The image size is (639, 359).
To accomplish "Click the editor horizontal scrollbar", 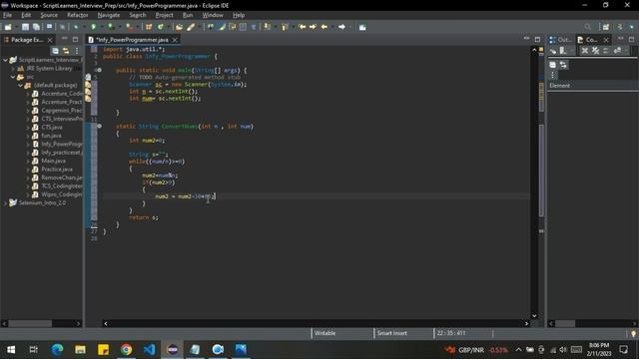I will point(317,323).
